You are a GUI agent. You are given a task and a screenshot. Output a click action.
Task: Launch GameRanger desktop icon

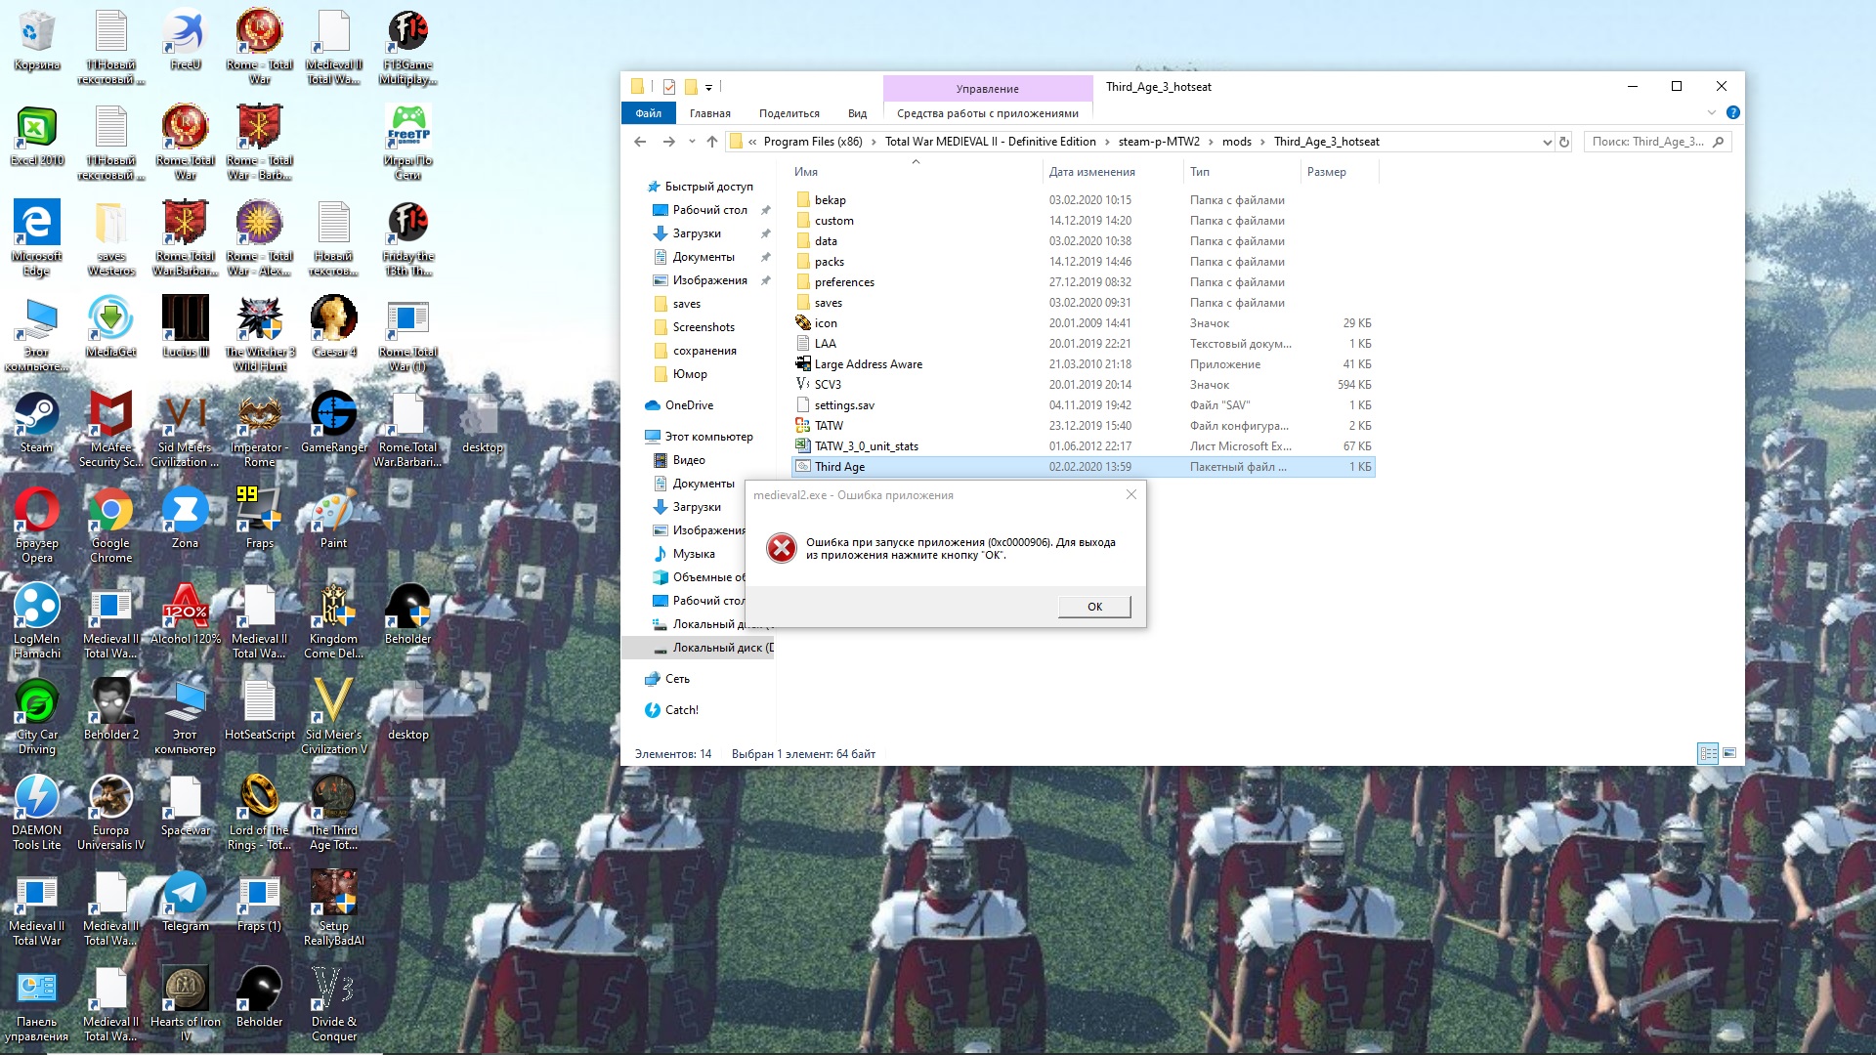[x=333, y=422]
